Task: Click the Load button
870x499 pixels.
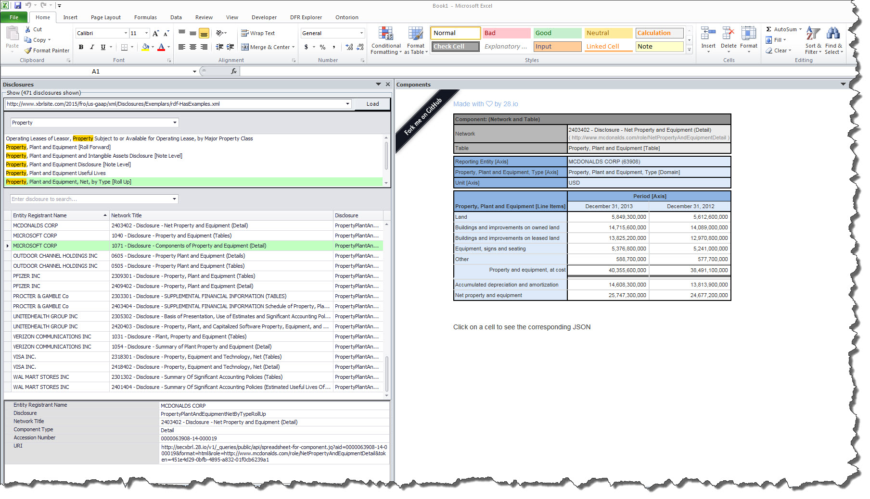Action: (372, 104)
